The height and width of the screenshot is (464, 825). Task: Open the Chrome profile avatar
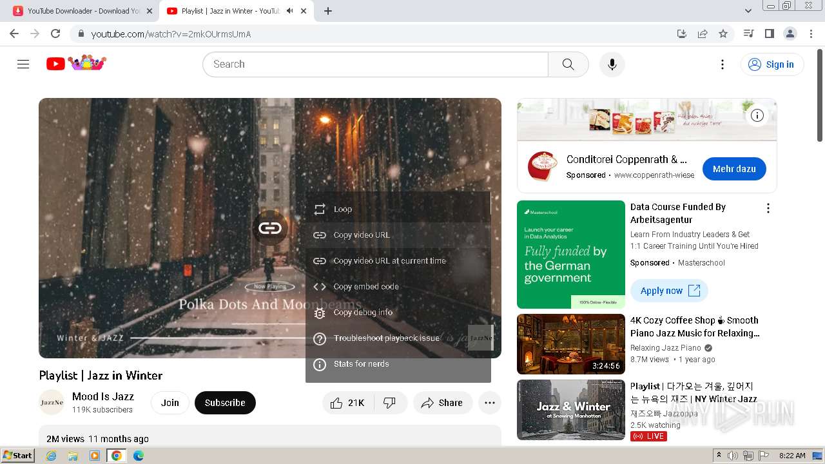(x=790, y=34)
